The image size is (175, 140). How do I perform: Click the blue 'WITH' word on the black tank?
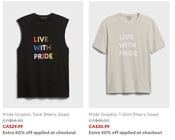pos(42,48)
